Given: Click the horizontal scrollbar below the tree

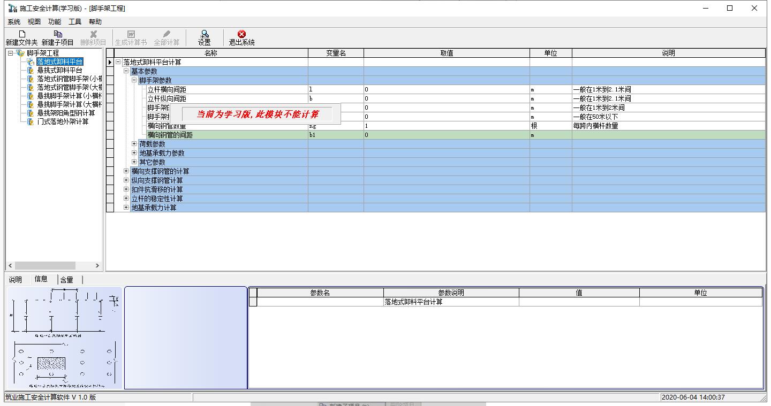Looking at the screenshot, I should pos(46,265).
